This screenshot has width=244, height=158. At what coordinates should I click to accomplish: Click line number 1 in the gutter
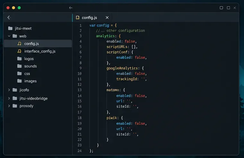click(81, 25)
